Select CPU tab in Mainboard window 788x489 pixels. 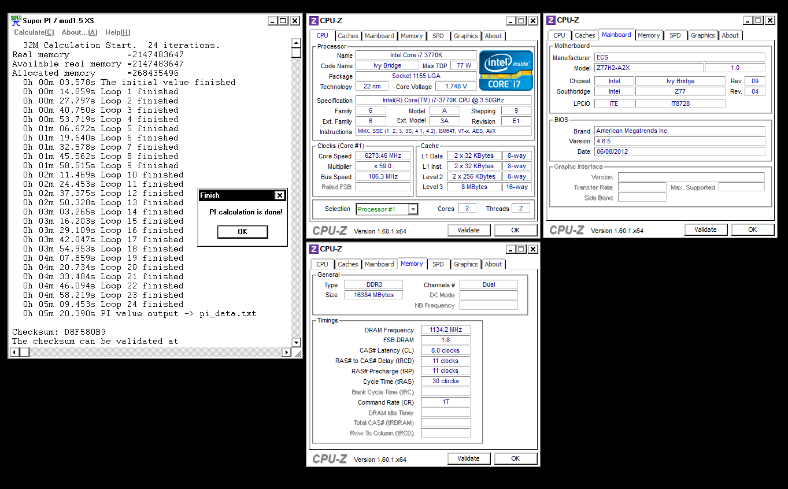560,35
